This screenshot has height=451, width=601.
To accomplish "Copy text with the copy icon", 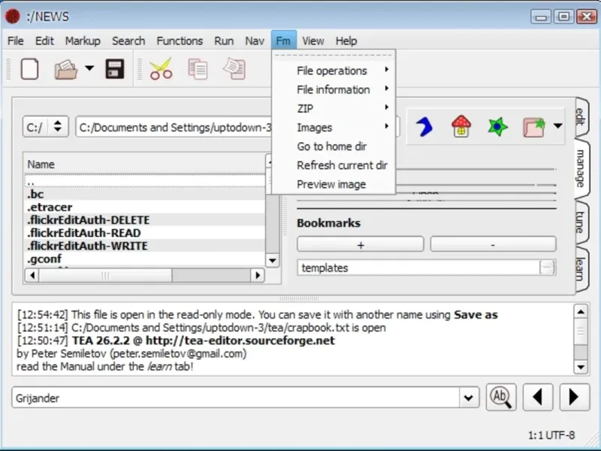I will [198, 69].
